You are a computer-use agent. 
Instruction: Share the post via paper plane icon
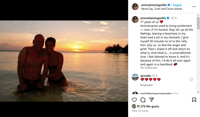[x=152, y=100]
